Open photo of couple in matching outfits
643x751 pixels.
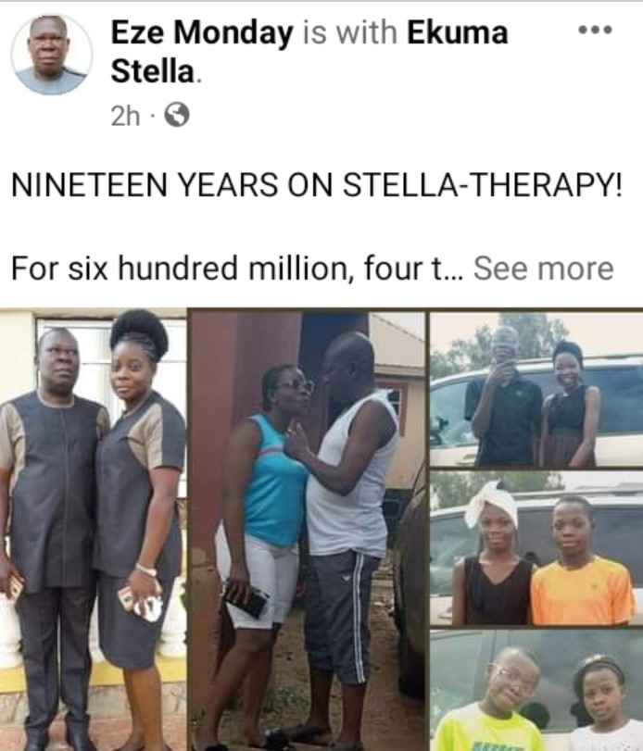pyautogui.click(x=93, y=530)
